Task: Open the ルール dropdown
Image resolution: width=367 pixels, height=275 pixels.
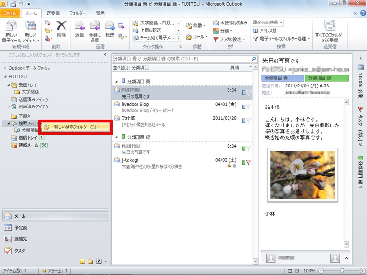Action: [197, 37]
